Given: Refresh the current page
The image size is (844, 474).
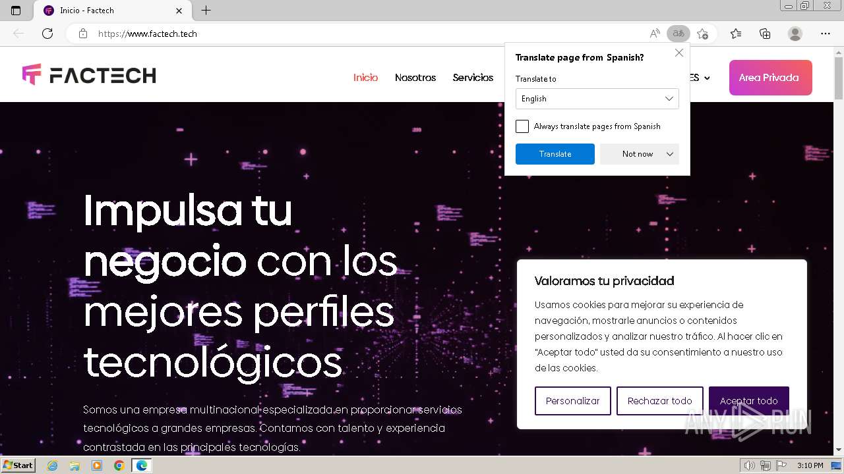Looking at the screenshot, I should pos(47,34).
